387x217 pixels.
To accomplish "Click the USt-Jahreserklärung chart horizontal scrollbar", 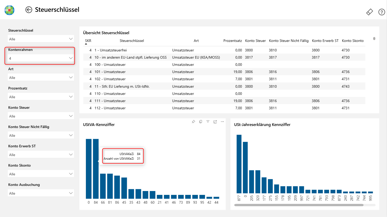I will (299, 205).
